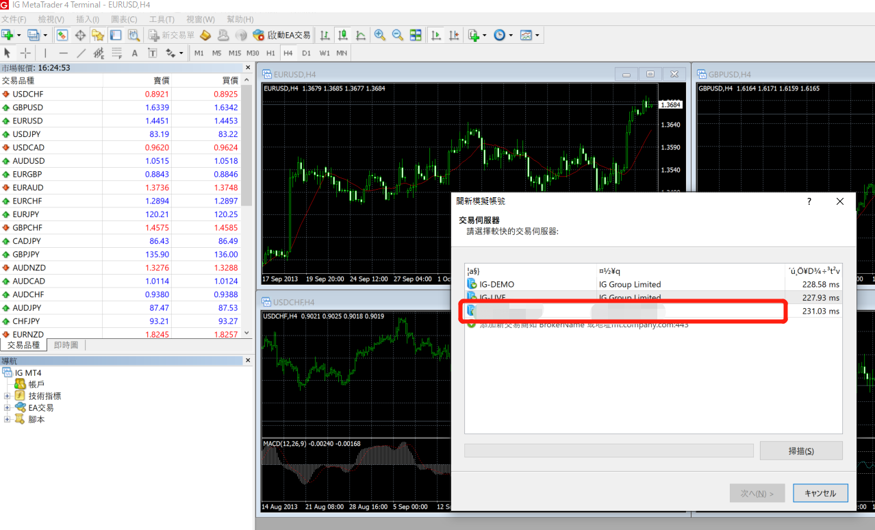Toggle the Navigator star-folder icon
Image resolution: width=875 pixels, height=530 pixels.
(98, 35)
